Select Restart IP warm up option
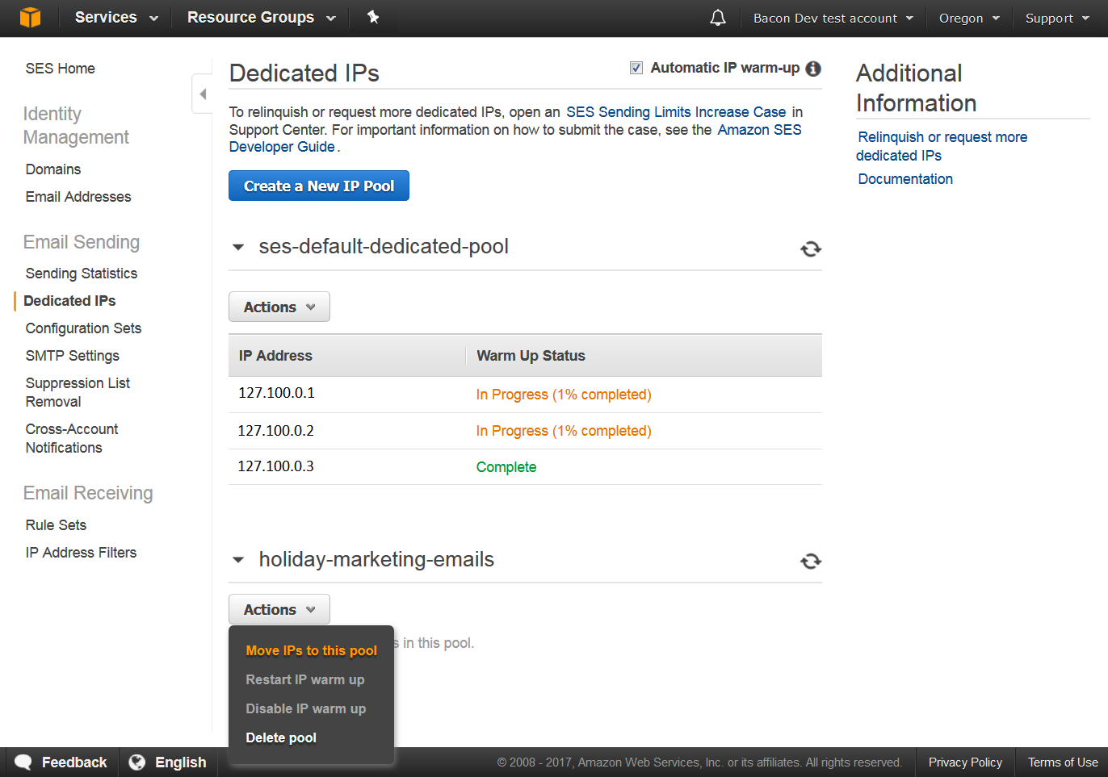 click(305, 679)
